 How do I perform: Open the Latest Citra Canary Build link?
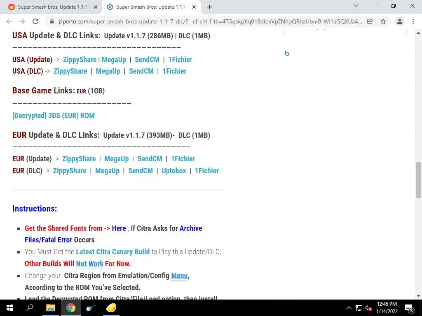click(113, 252)
